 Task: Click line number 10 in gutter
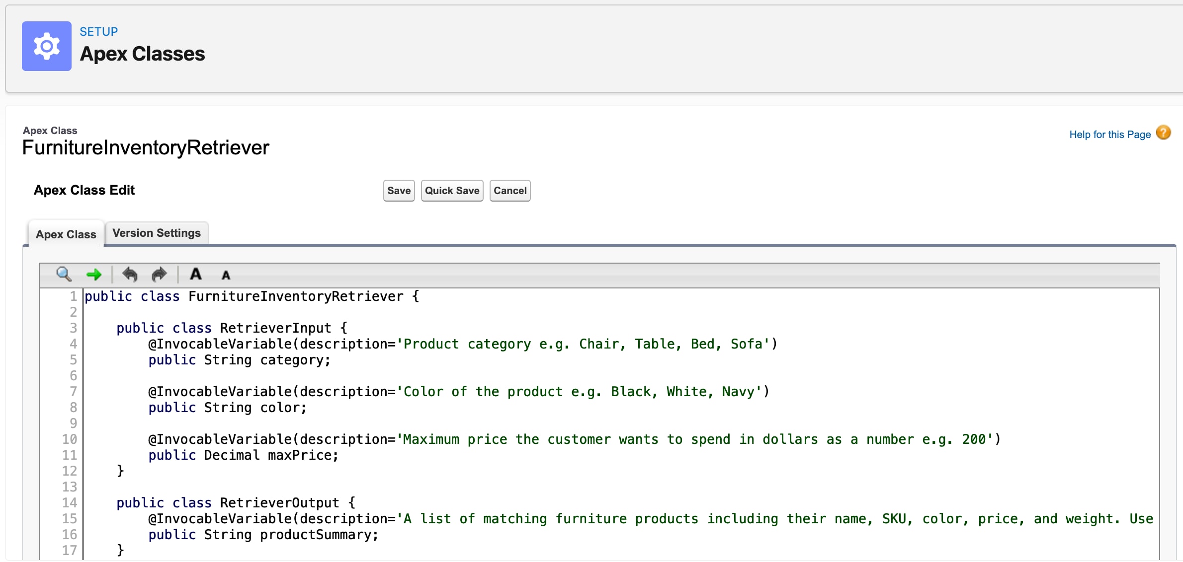tap(69, 439)
